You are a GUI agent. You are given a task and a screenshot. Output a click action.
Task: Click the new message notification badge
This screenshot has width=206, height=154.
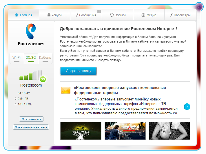coord(99,11)
